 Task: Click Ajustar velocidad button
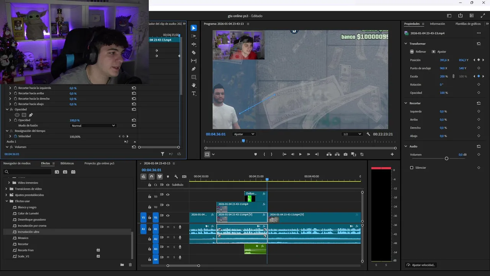421,265
